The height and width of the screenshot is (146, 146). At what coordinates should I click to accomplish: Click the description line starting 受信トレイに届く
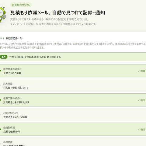[x=50, y=19]
